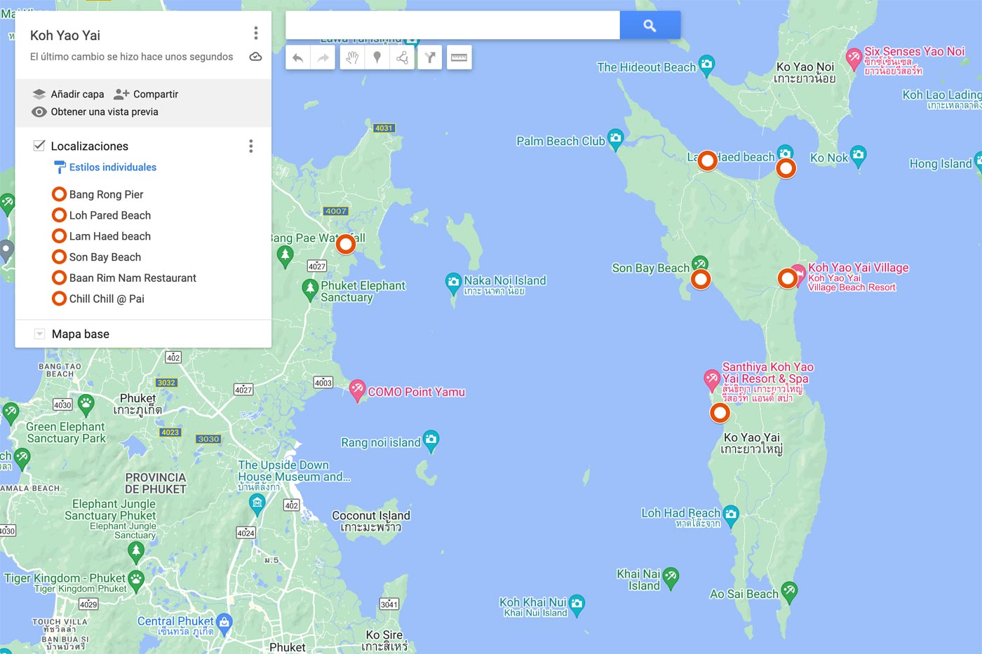Open the Localizaciones layer three-dot menu
Screen dimensions: 982x654
250,146
